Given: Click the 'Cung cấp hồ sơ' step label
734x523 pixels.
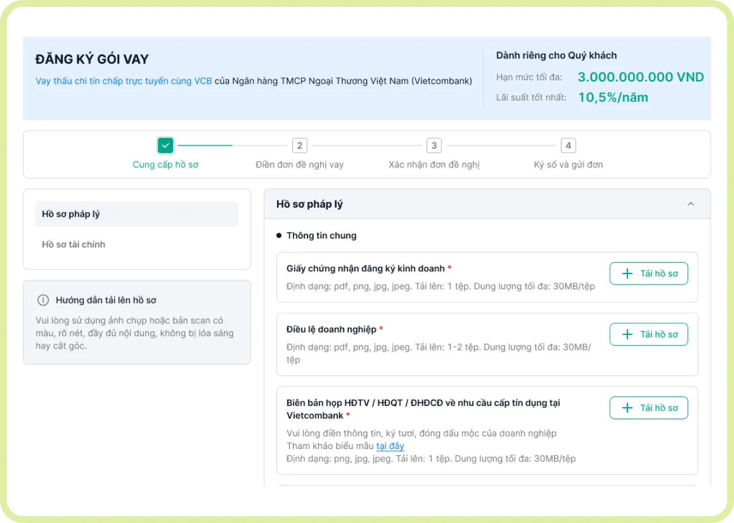Looking at the screenshot, I should tap(166, 165).
